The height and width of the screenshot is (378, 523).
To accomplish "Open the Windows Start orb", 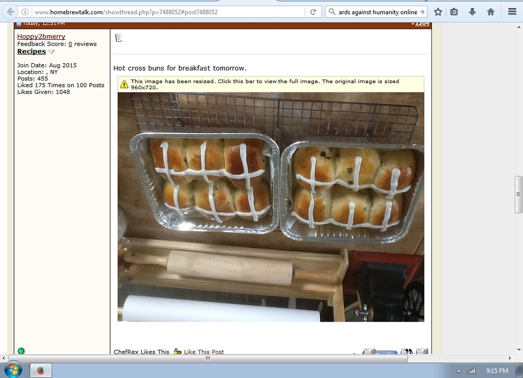I will pyautogui.click(x=13, y=370).
